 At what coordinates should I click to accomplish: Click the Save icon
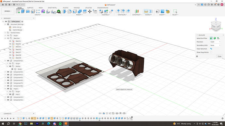click(14, 5)
